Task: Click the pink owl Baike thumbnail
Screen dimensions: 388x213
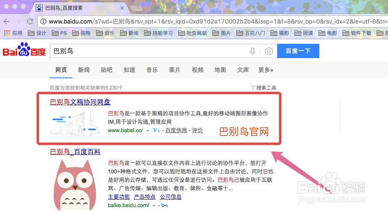Action: (x=75, y=185)
